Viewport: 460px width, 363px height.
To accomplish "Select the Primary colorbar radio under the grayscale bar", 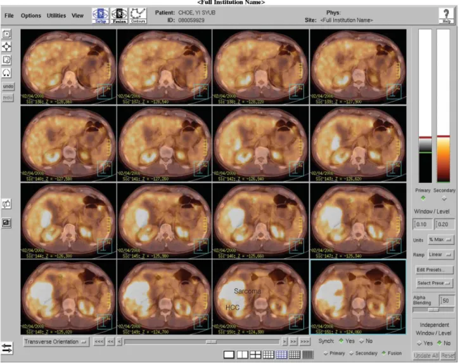I will click(x=423, y=198).
